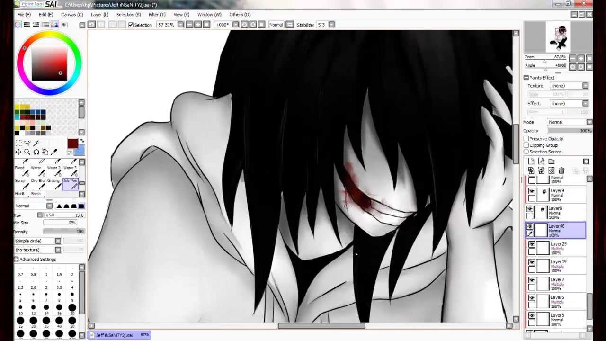Hide Layer8 using its eye icon
Image resolution: width=606 pixels, height=341 pixels.
(530, 209)
